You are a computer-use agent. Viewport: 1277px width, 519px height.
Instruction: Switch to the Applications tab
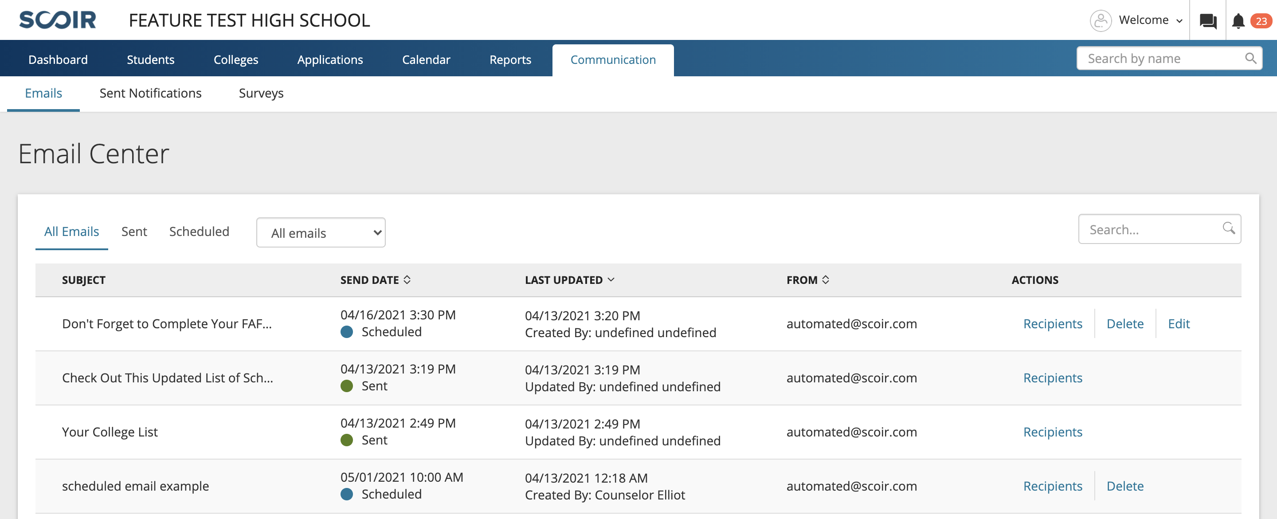click(329, 59)
